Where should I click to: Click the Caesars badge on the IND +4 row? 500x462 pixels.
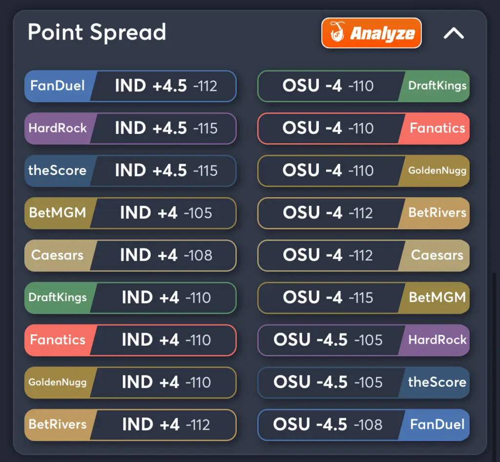(59, 256)
